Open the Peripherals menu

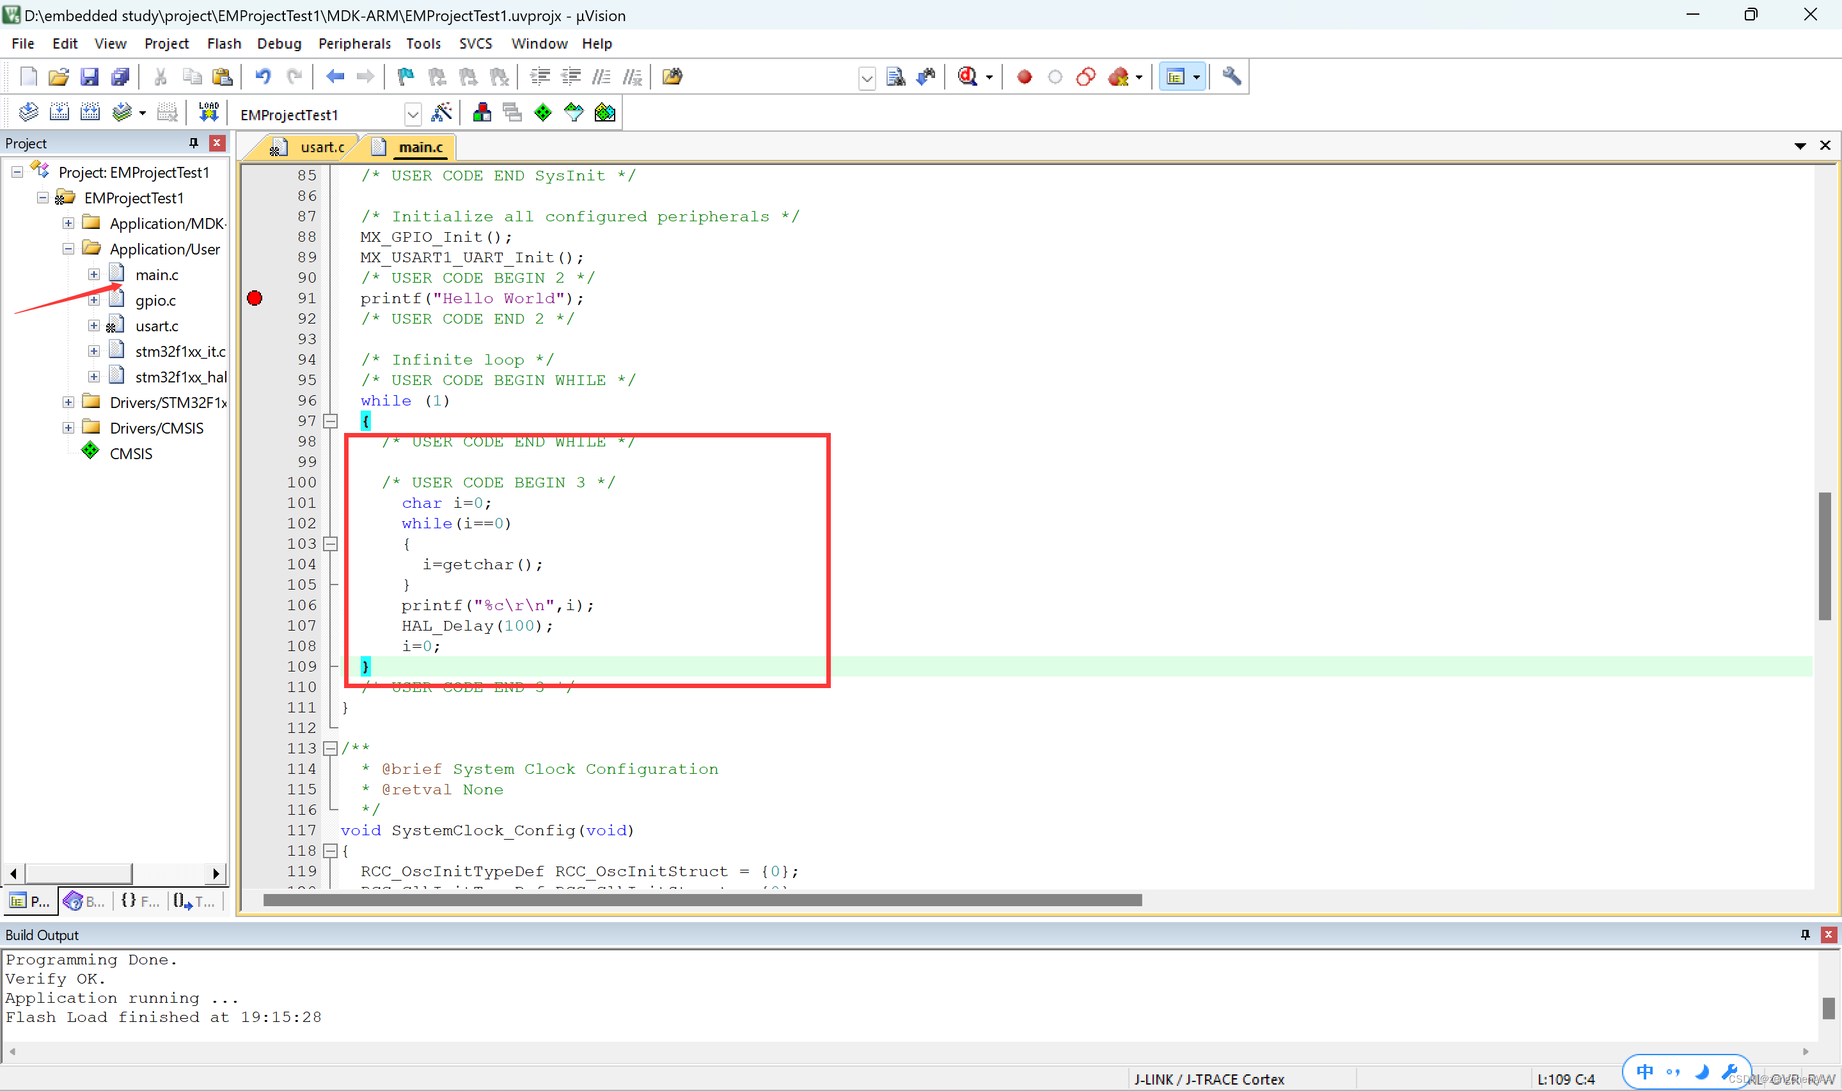coord(354,43)
